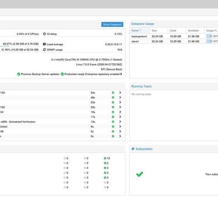Click the task summary OK count 13
This screenshot has height=218, width=218.
(x=108, y=158)
